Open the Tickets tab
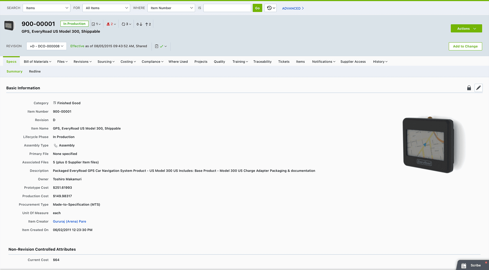The width and height of the screenshot is (489, 270). pyautogui.click(x=284, y=62)
